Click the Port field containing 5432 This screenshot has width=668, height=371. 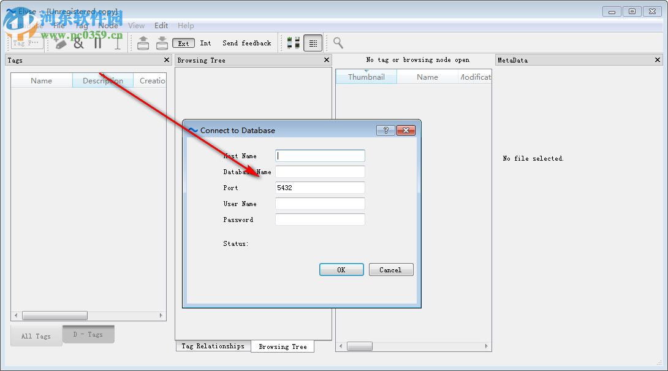point(320,188)
